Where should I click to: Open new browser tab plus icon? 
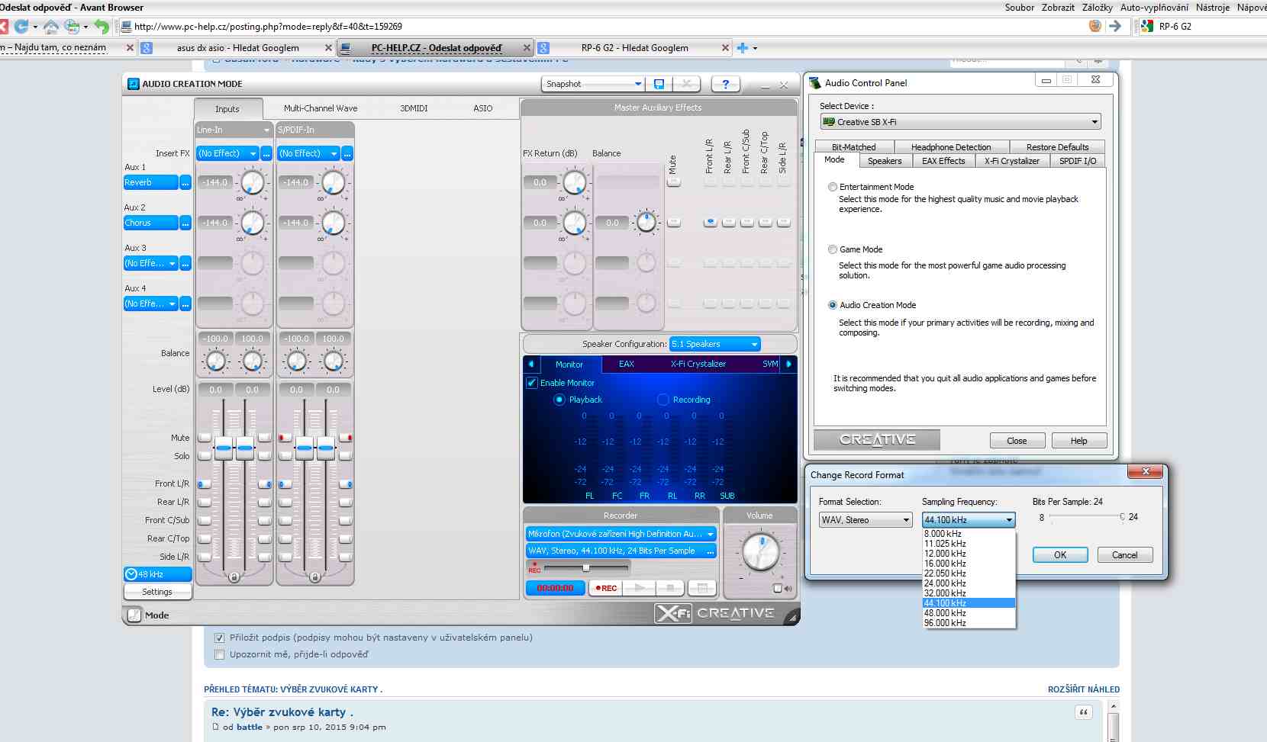pyautogui.click(x=742, y=48)
